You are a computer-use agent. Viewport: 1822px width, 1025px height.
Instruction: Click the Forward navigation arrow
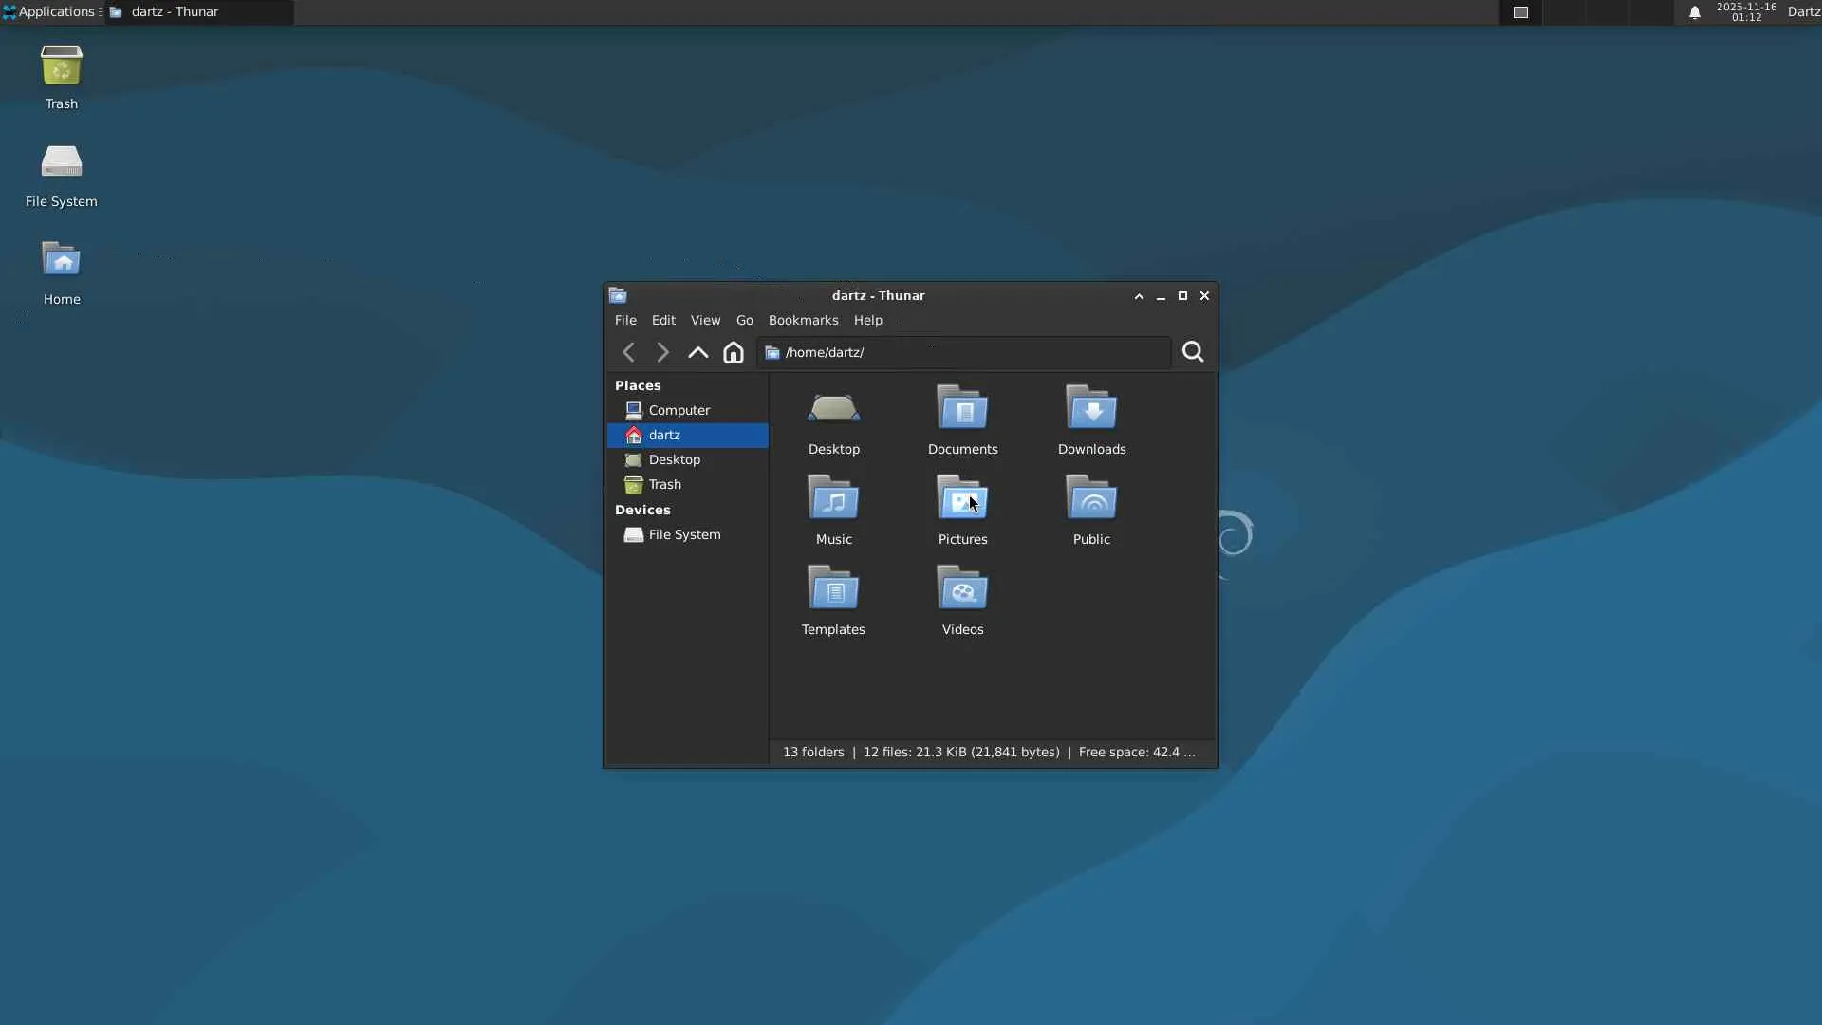[x=662, y=352]
